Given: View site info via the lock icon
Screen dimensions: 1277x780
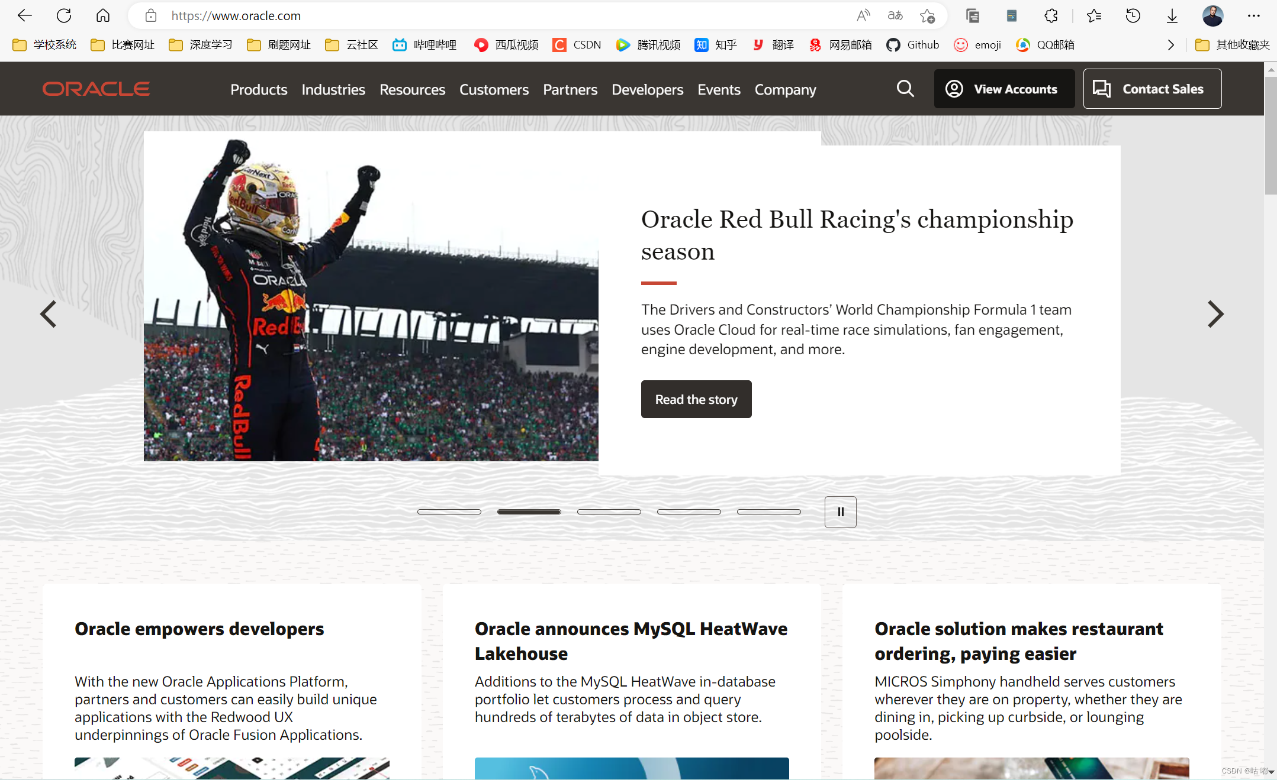Looking at the screenshot, I should tap(151, 16).
